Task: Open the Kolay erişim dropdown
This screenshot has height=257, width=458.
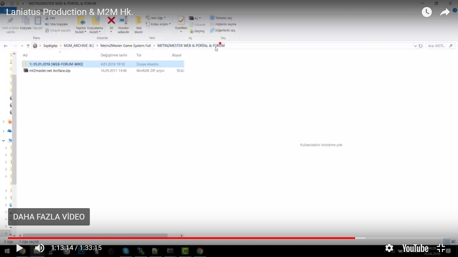Action: (159, 24)
